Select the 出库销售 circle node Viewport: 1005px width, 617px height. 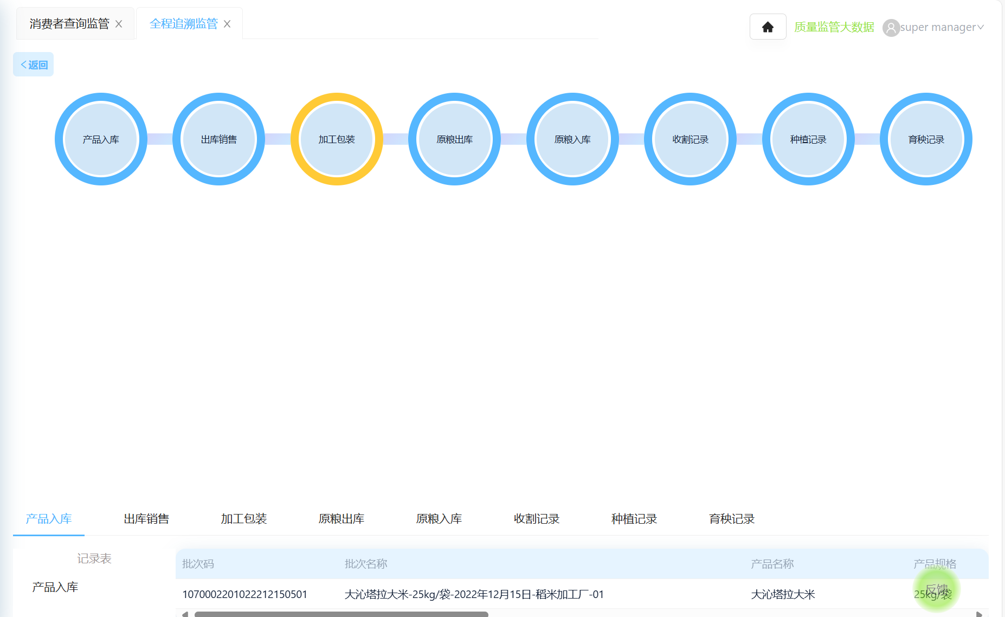(x=219, y=139)
